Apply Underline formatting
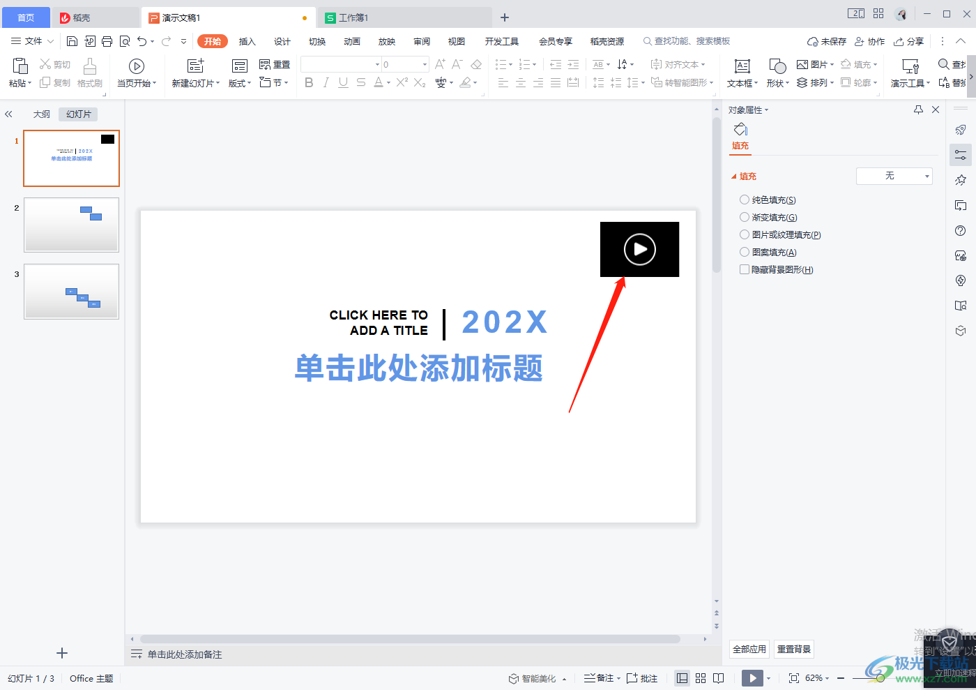Image resolution: width=976 pixels, height=690 pixels. click(343, 82)
